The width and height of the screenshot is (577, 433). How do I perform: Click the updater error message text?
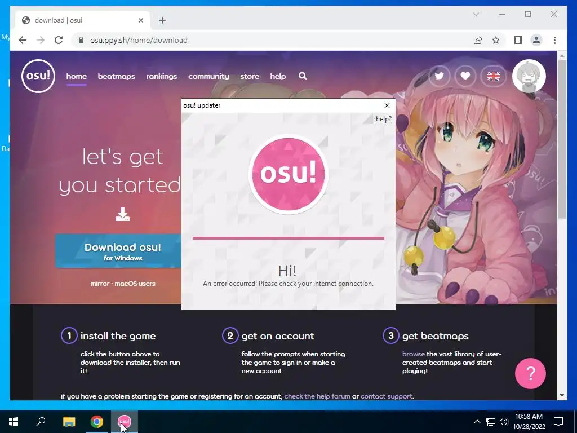pos(288,284)
